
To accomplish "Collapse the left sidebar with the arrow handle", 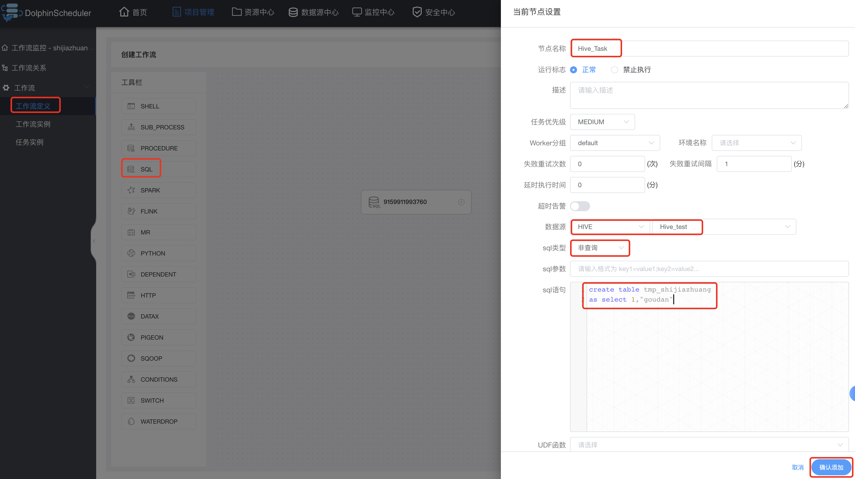I will click(94, 241).
